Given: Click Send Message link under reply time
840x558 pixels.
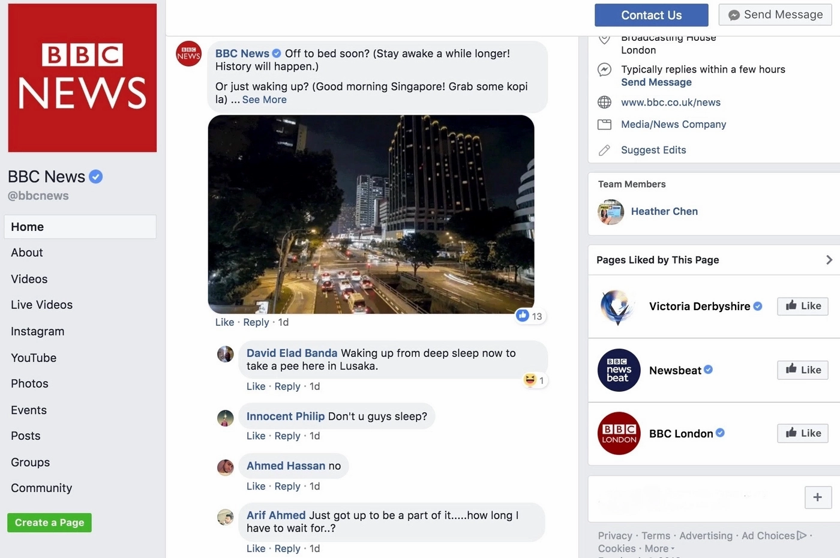Looking at the screenshot, I should click(656, 82).
